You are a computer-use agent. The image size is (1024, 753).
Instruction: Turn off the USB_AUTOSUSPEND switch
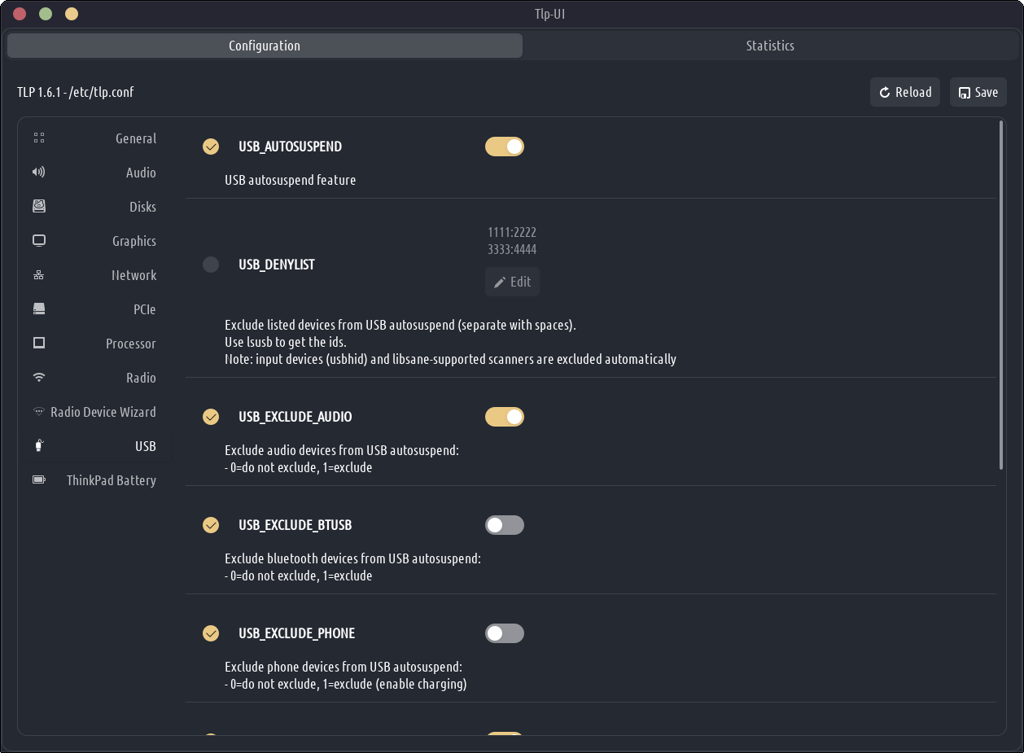[x=505, y=147]
